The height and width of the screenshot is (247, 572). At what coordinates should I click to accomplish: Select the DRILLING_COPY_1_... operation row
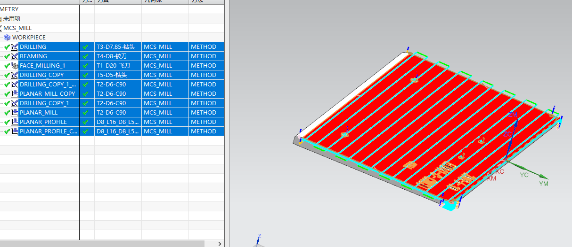[x=112, y=85]
